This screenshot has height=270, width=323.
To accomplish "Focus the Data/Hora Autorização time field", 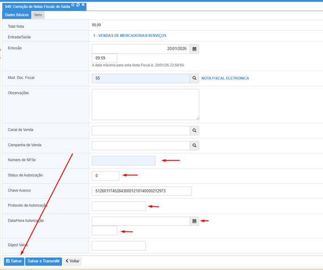I will [x=104, y=230].
